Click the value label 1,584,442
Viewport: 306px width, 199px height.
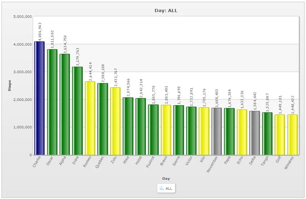[255, 101]
